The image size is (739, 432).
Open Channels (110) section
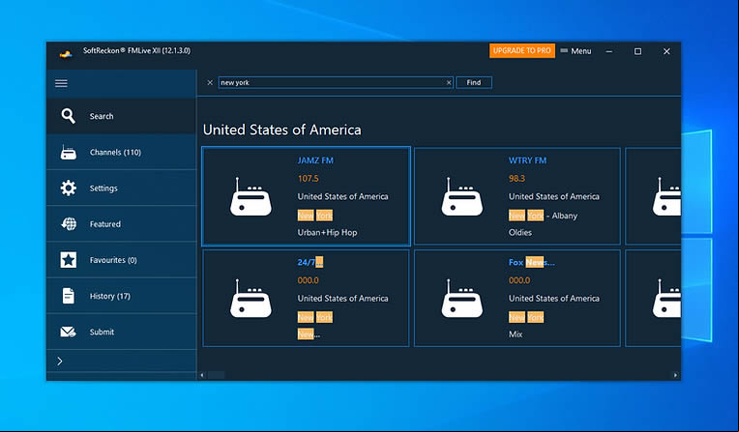tap(122, 152)
